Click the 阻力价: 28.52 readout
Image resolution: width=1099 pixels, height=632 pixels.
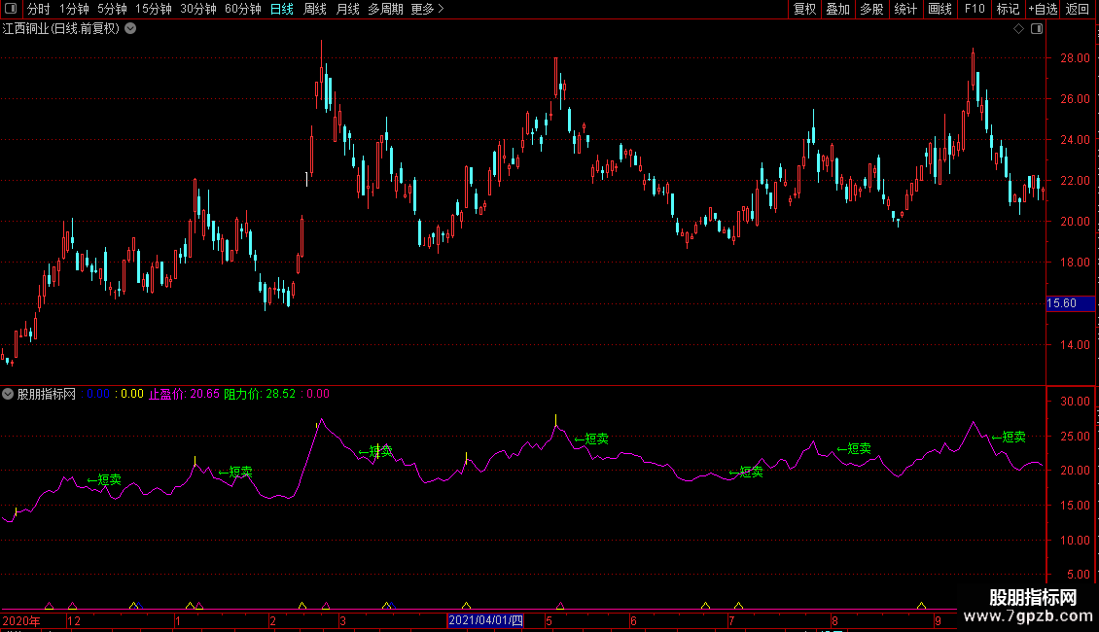[x=260, y=394]
